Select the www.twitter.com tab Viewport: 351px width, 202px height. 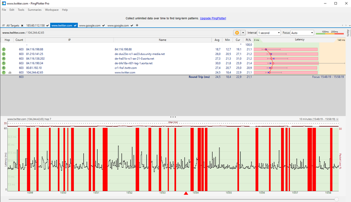[62, 26]
